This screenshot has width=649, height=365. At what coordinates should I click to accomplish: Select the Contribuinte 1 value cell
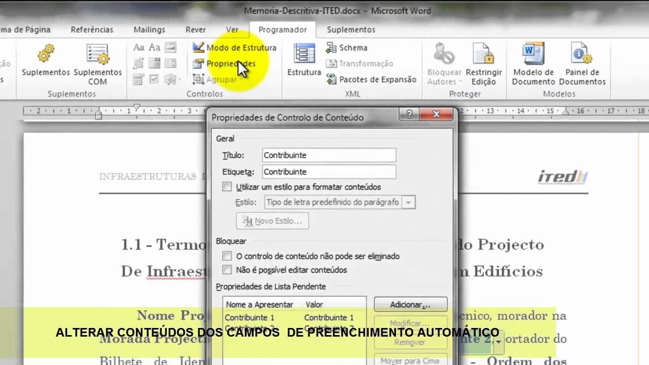click(x=329, y=318)
